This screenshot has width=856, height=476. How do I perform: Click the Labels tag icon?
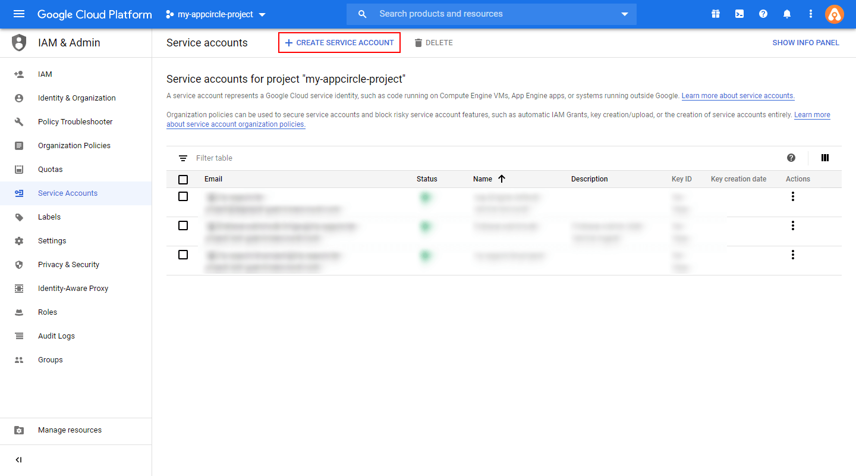coord(19,217)
